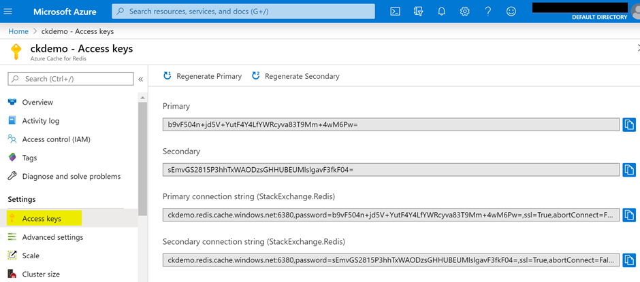Image resolution: width=640 pixels, height=282 pixels.
Task: Collapse the sidebar with double chevron
Action: tap(140, 79)
